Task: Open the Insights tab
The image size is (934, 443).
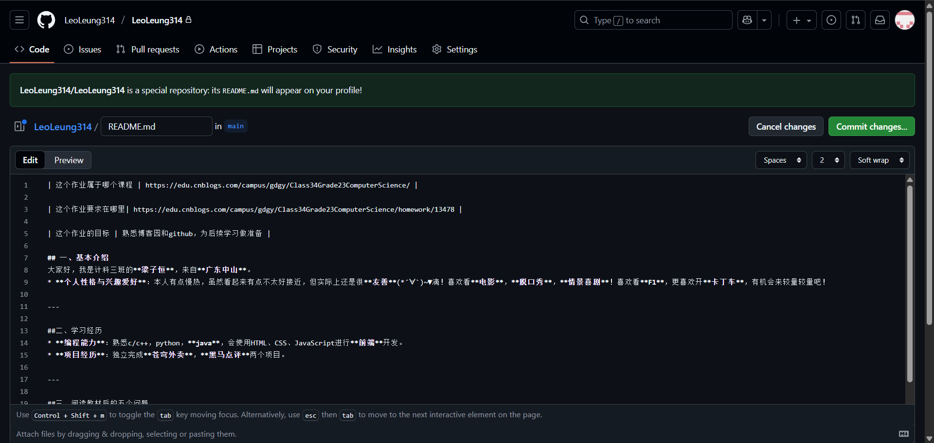Action: tap(395, 50)
